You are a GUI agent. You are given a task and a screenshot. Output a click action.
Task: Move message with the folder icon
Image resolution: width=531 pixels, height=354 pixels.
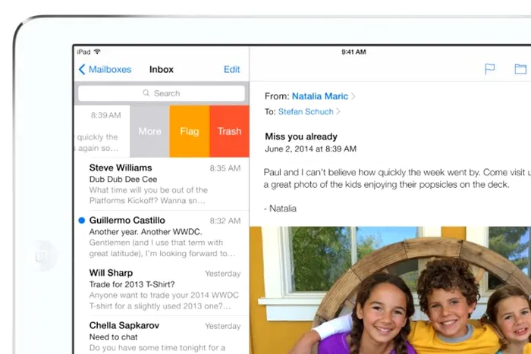coord(520,69)
